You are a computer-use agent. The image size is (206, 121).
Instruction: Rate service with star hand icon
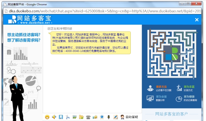coord(95,117)
